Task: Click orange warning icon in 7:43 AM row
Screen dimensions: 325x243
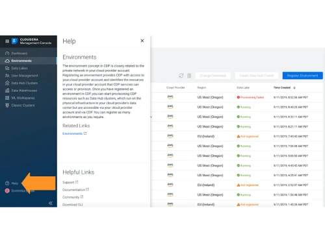Action: [239, 136]
